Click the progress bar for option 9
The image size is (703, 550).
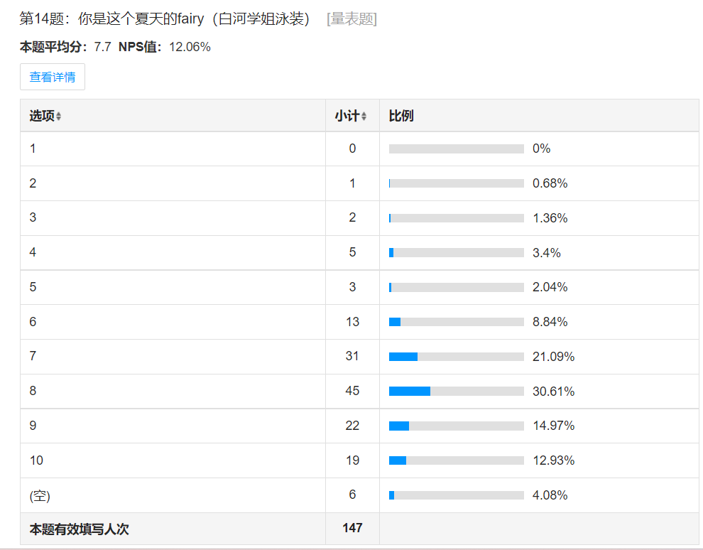tap(456, 426)
